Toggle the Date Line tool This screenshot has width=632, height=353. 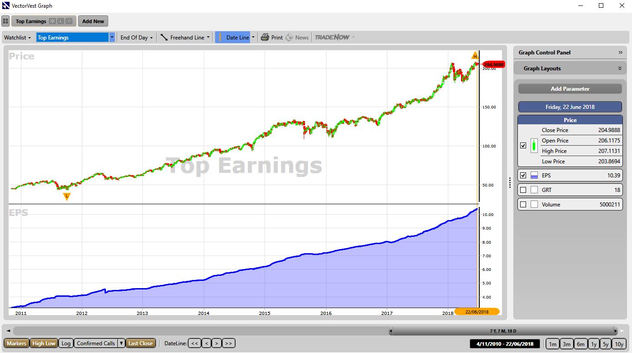(234, 37)
